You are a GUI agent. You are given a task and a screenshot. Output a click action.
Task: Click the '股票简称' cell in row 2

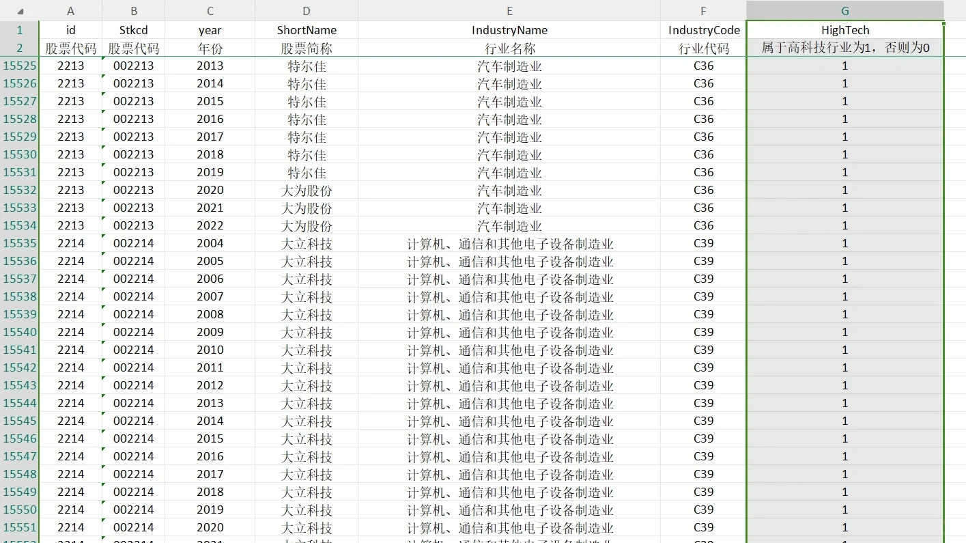pos(307,48)
